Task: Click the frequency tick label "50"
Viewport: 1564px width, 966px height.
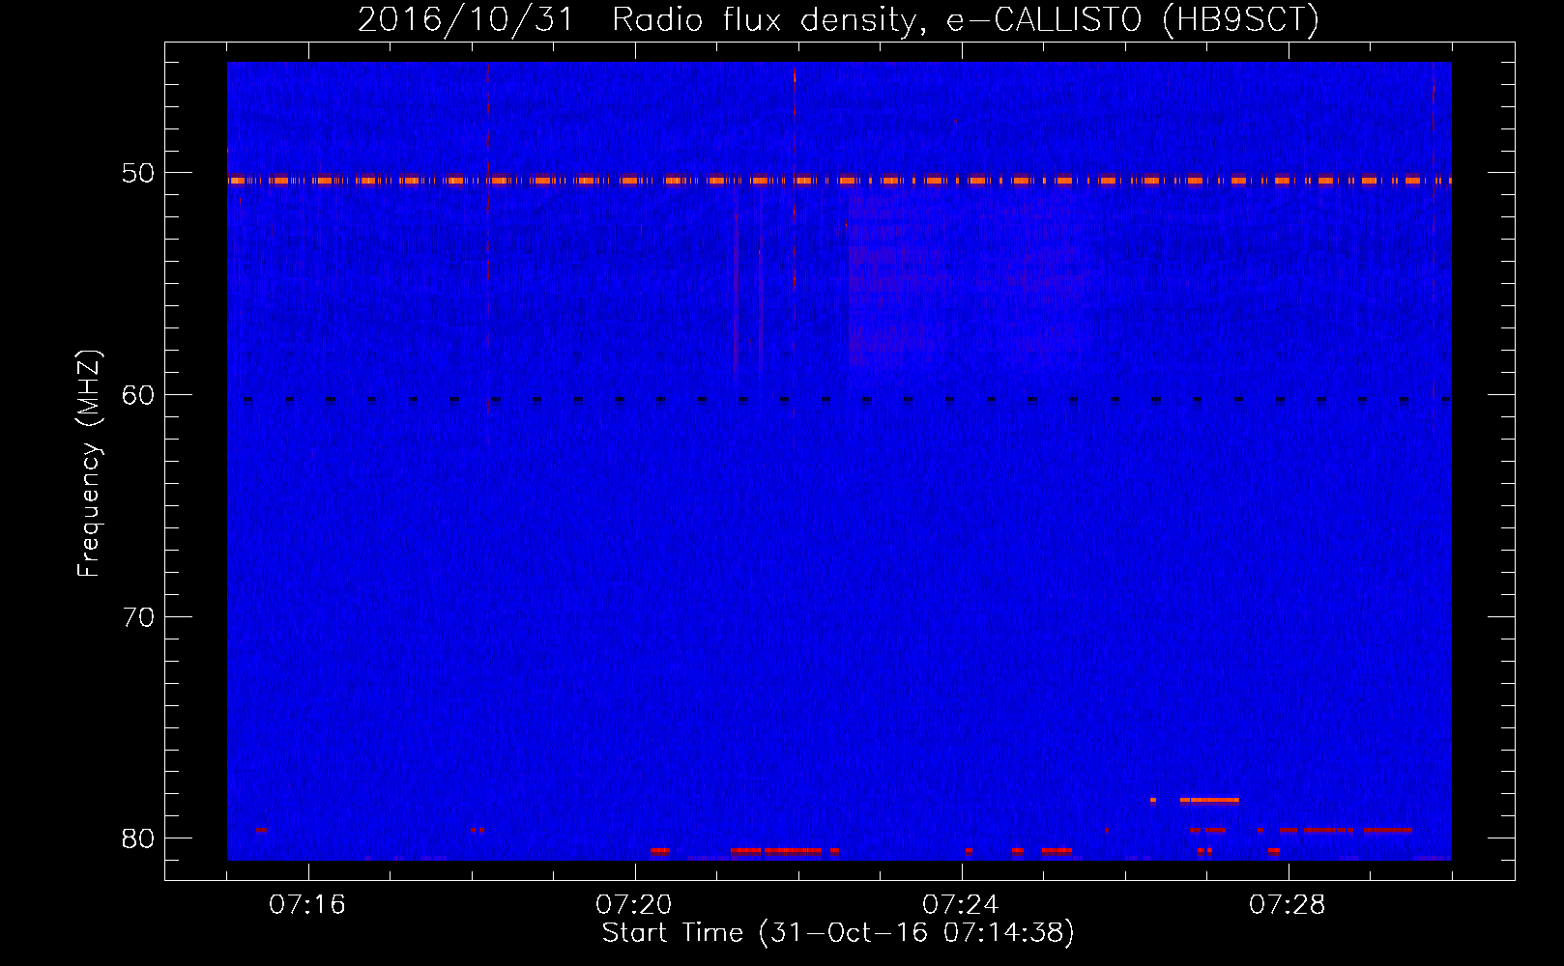Action: pyautogui.click(x=138, y=174)
